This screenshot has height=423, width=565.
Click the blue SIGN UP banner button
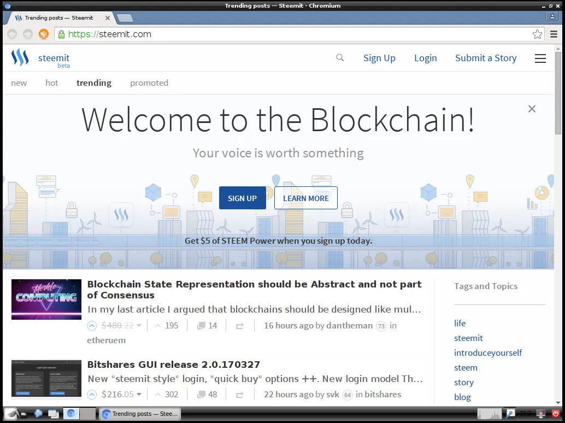pyautogui.click(x=243, y=198)
